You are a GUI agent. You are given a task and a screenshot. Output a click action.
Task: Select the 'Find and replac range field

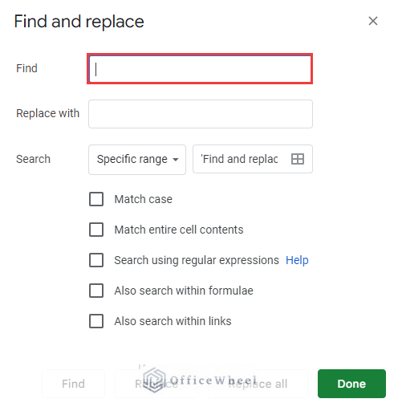pyautogui.click(x=253, y=159)
